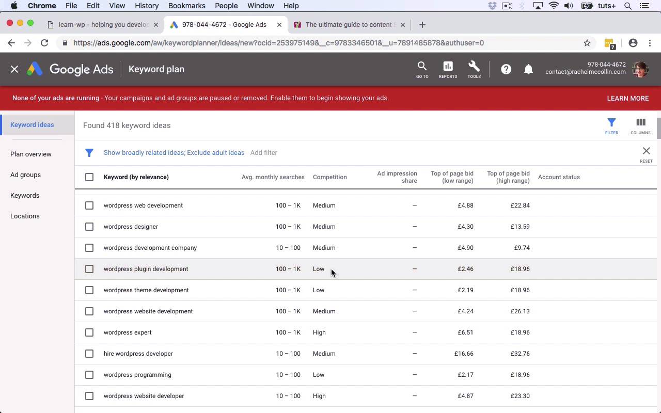Sort by Top of page bid high range
661x413 pixels.
pos(508,177)
